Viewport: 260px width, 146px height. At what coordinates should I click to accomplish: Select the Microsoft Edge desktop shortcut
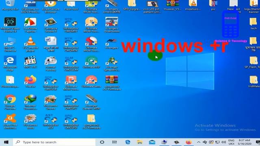[10, 63]
